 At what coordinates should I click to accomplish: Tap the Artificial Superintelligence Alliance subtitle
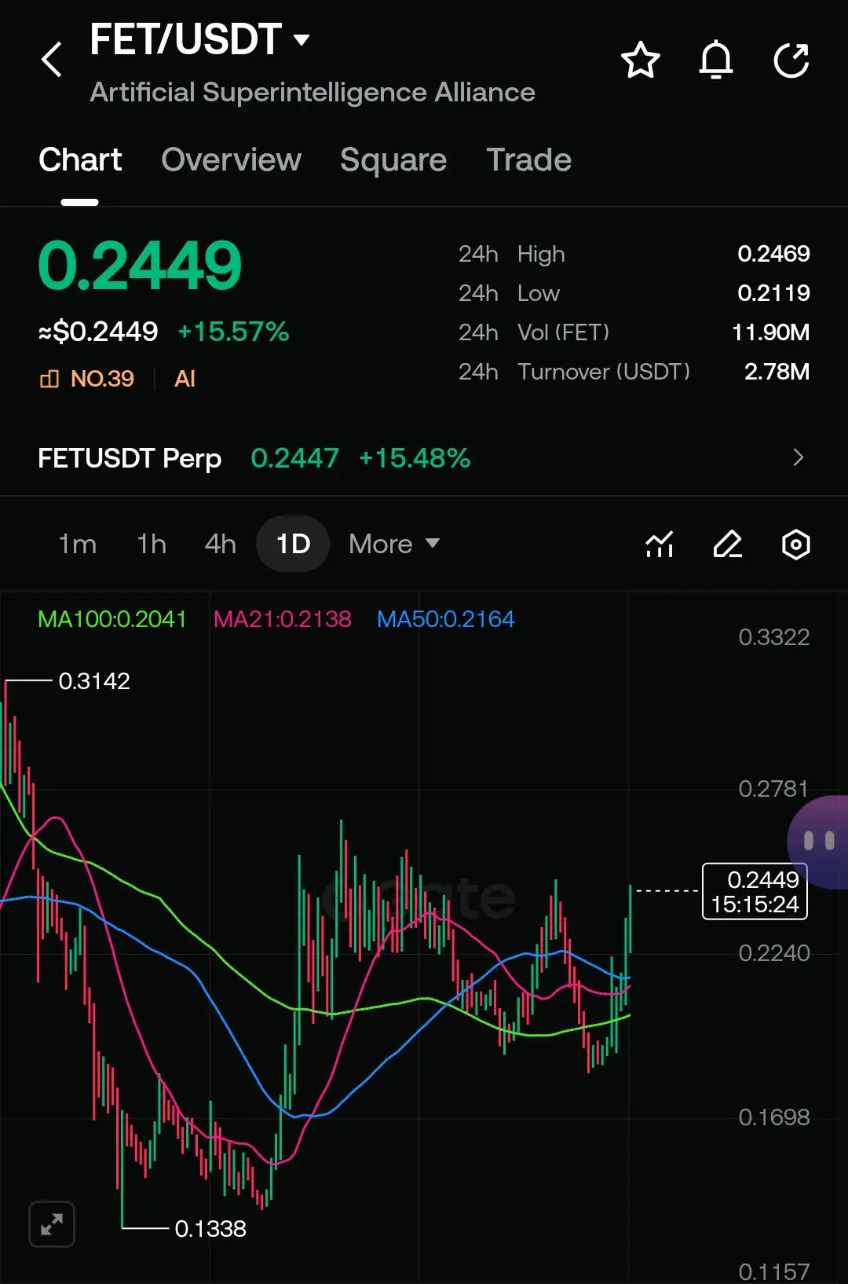click(313, 93)
